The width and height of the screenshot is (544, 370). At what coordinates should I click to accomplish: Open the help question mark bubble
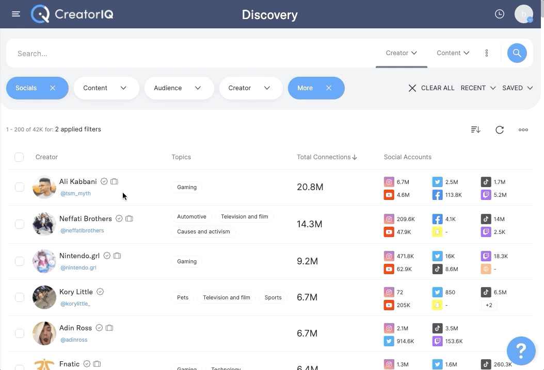(x=521, y=350)
